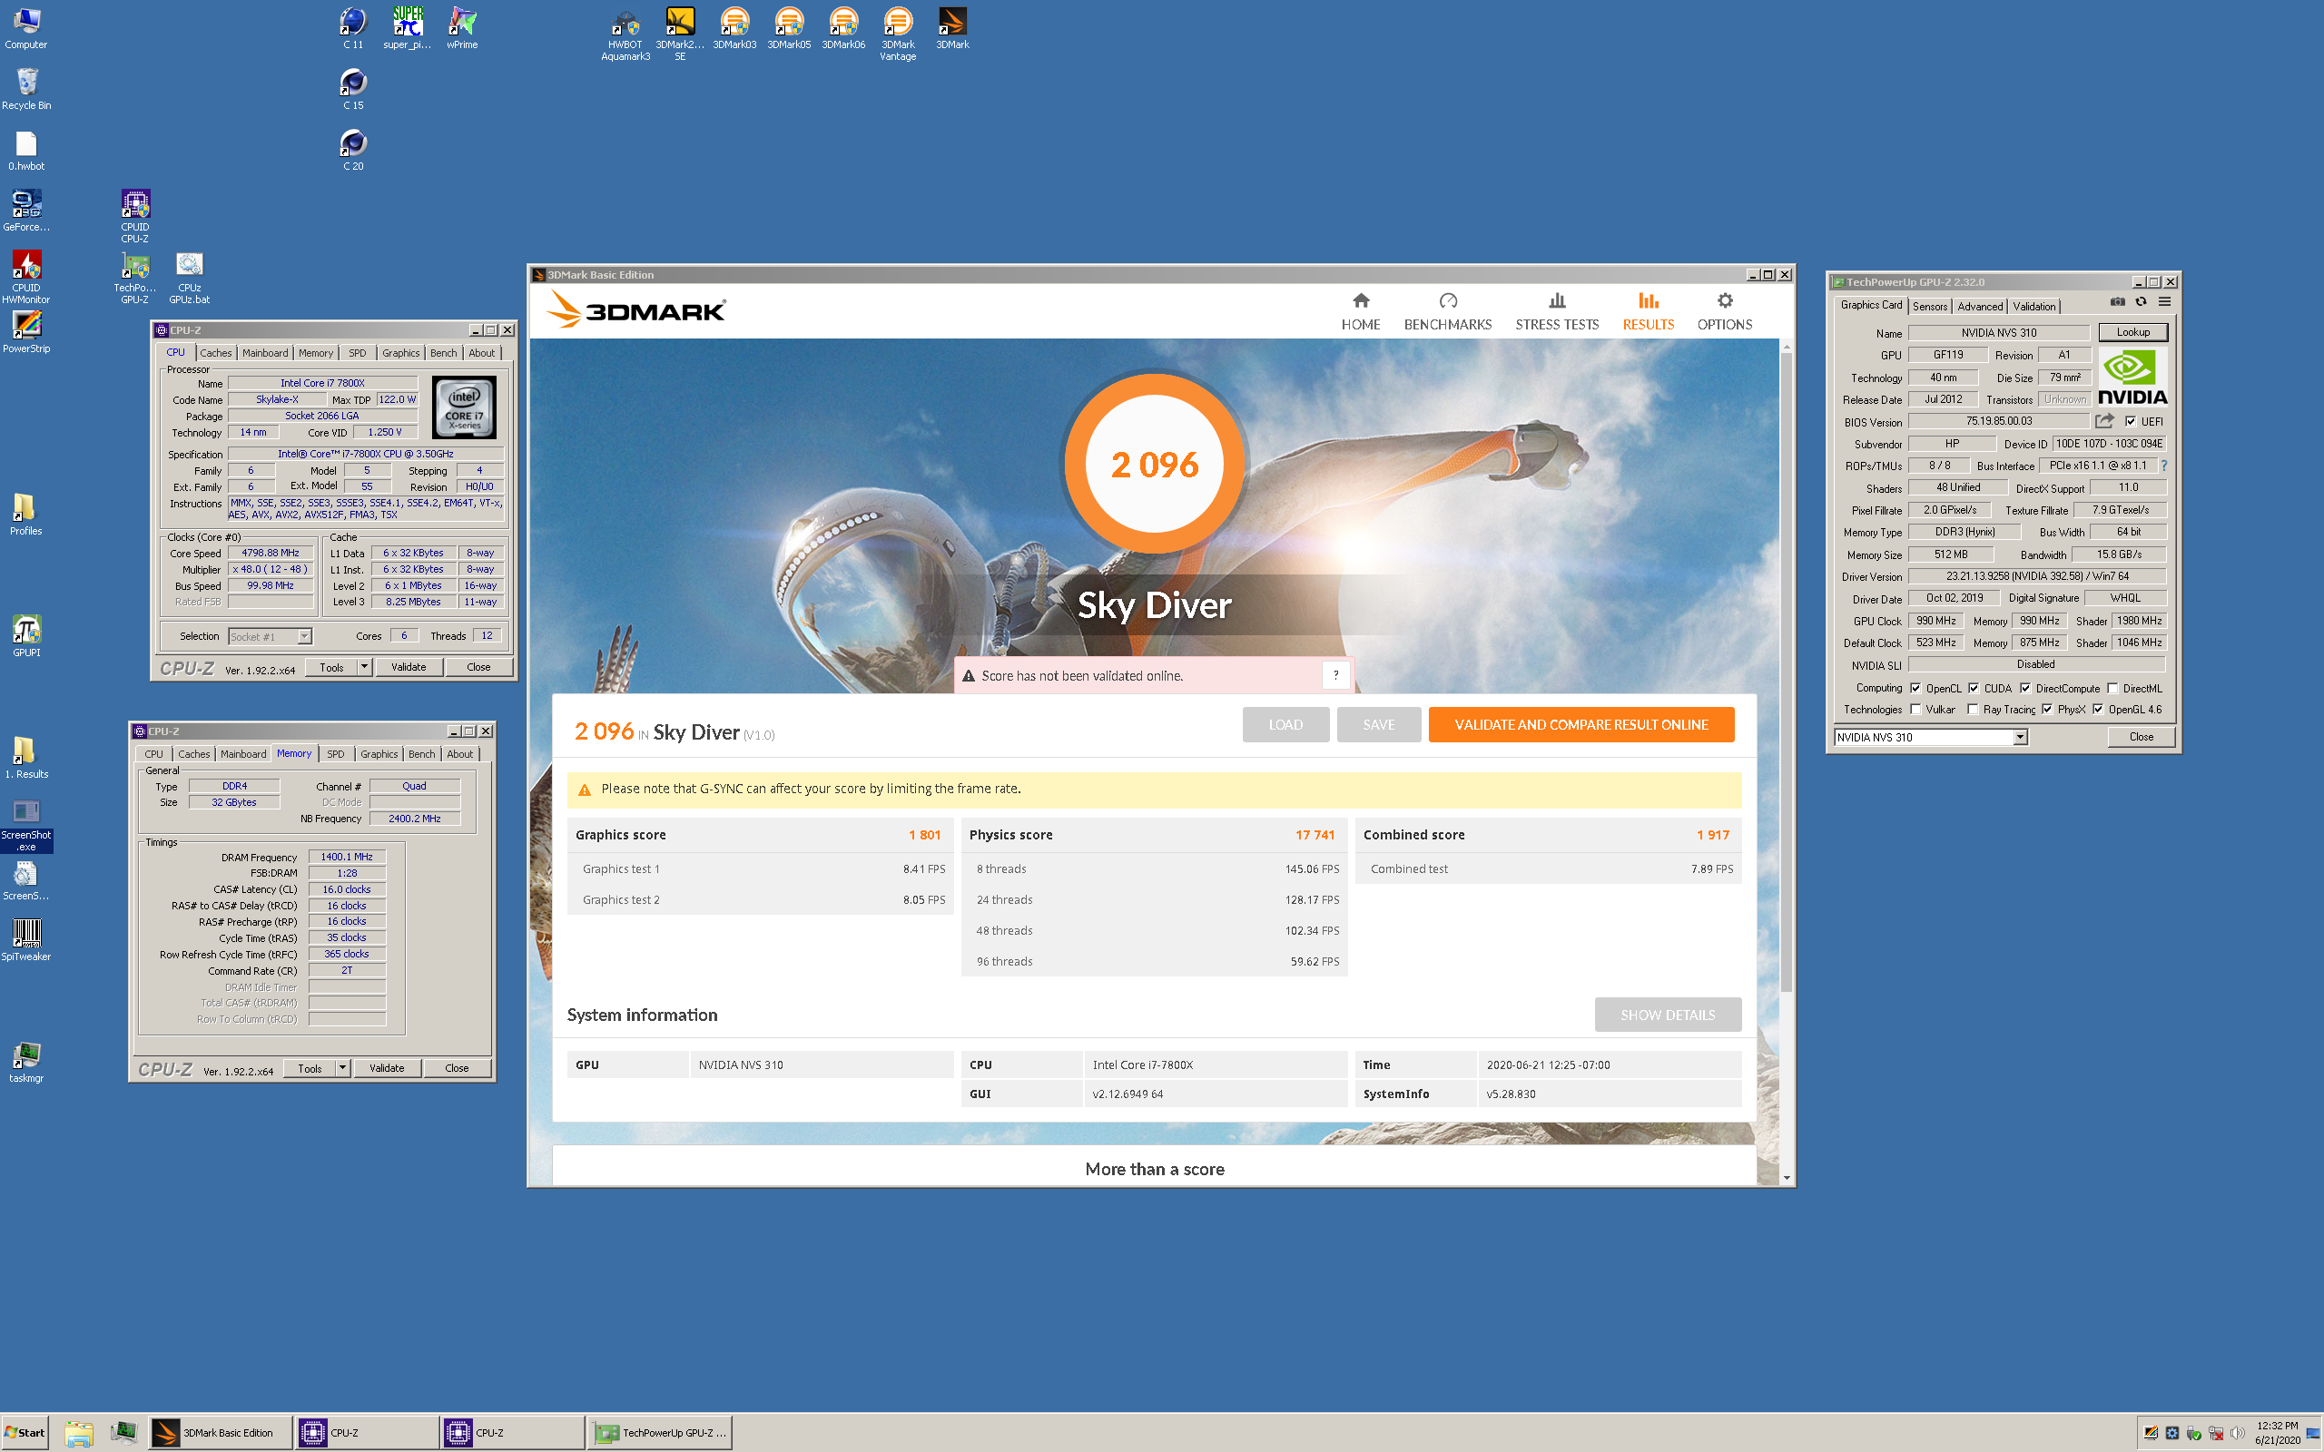Open Windows Explorer from the taskbar

click(79, 1433)
